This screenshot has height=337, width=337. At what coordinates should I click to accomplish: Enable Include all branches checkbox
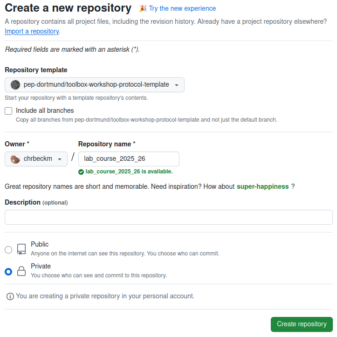click(x=8, y=111)
